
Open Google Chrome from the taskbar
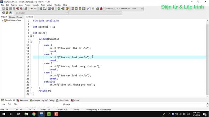coord(34,114)
